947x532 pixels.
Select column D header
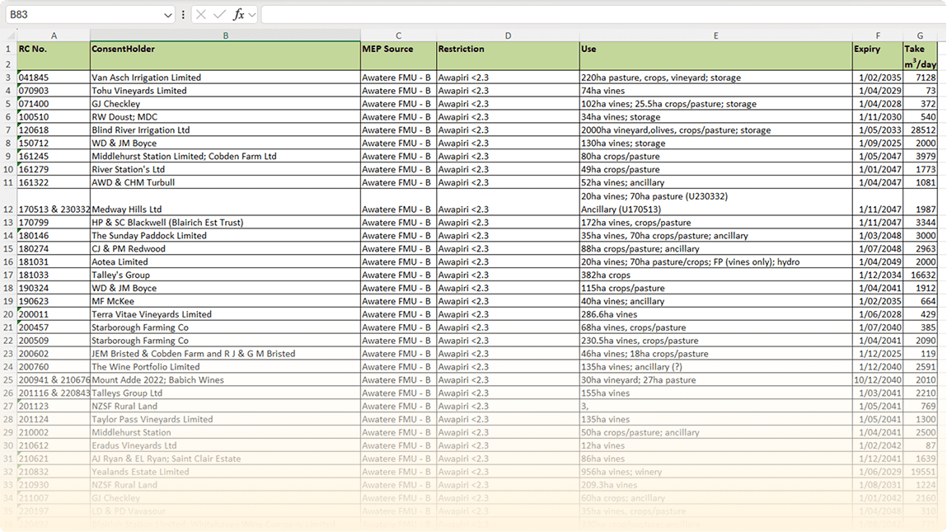508,35
